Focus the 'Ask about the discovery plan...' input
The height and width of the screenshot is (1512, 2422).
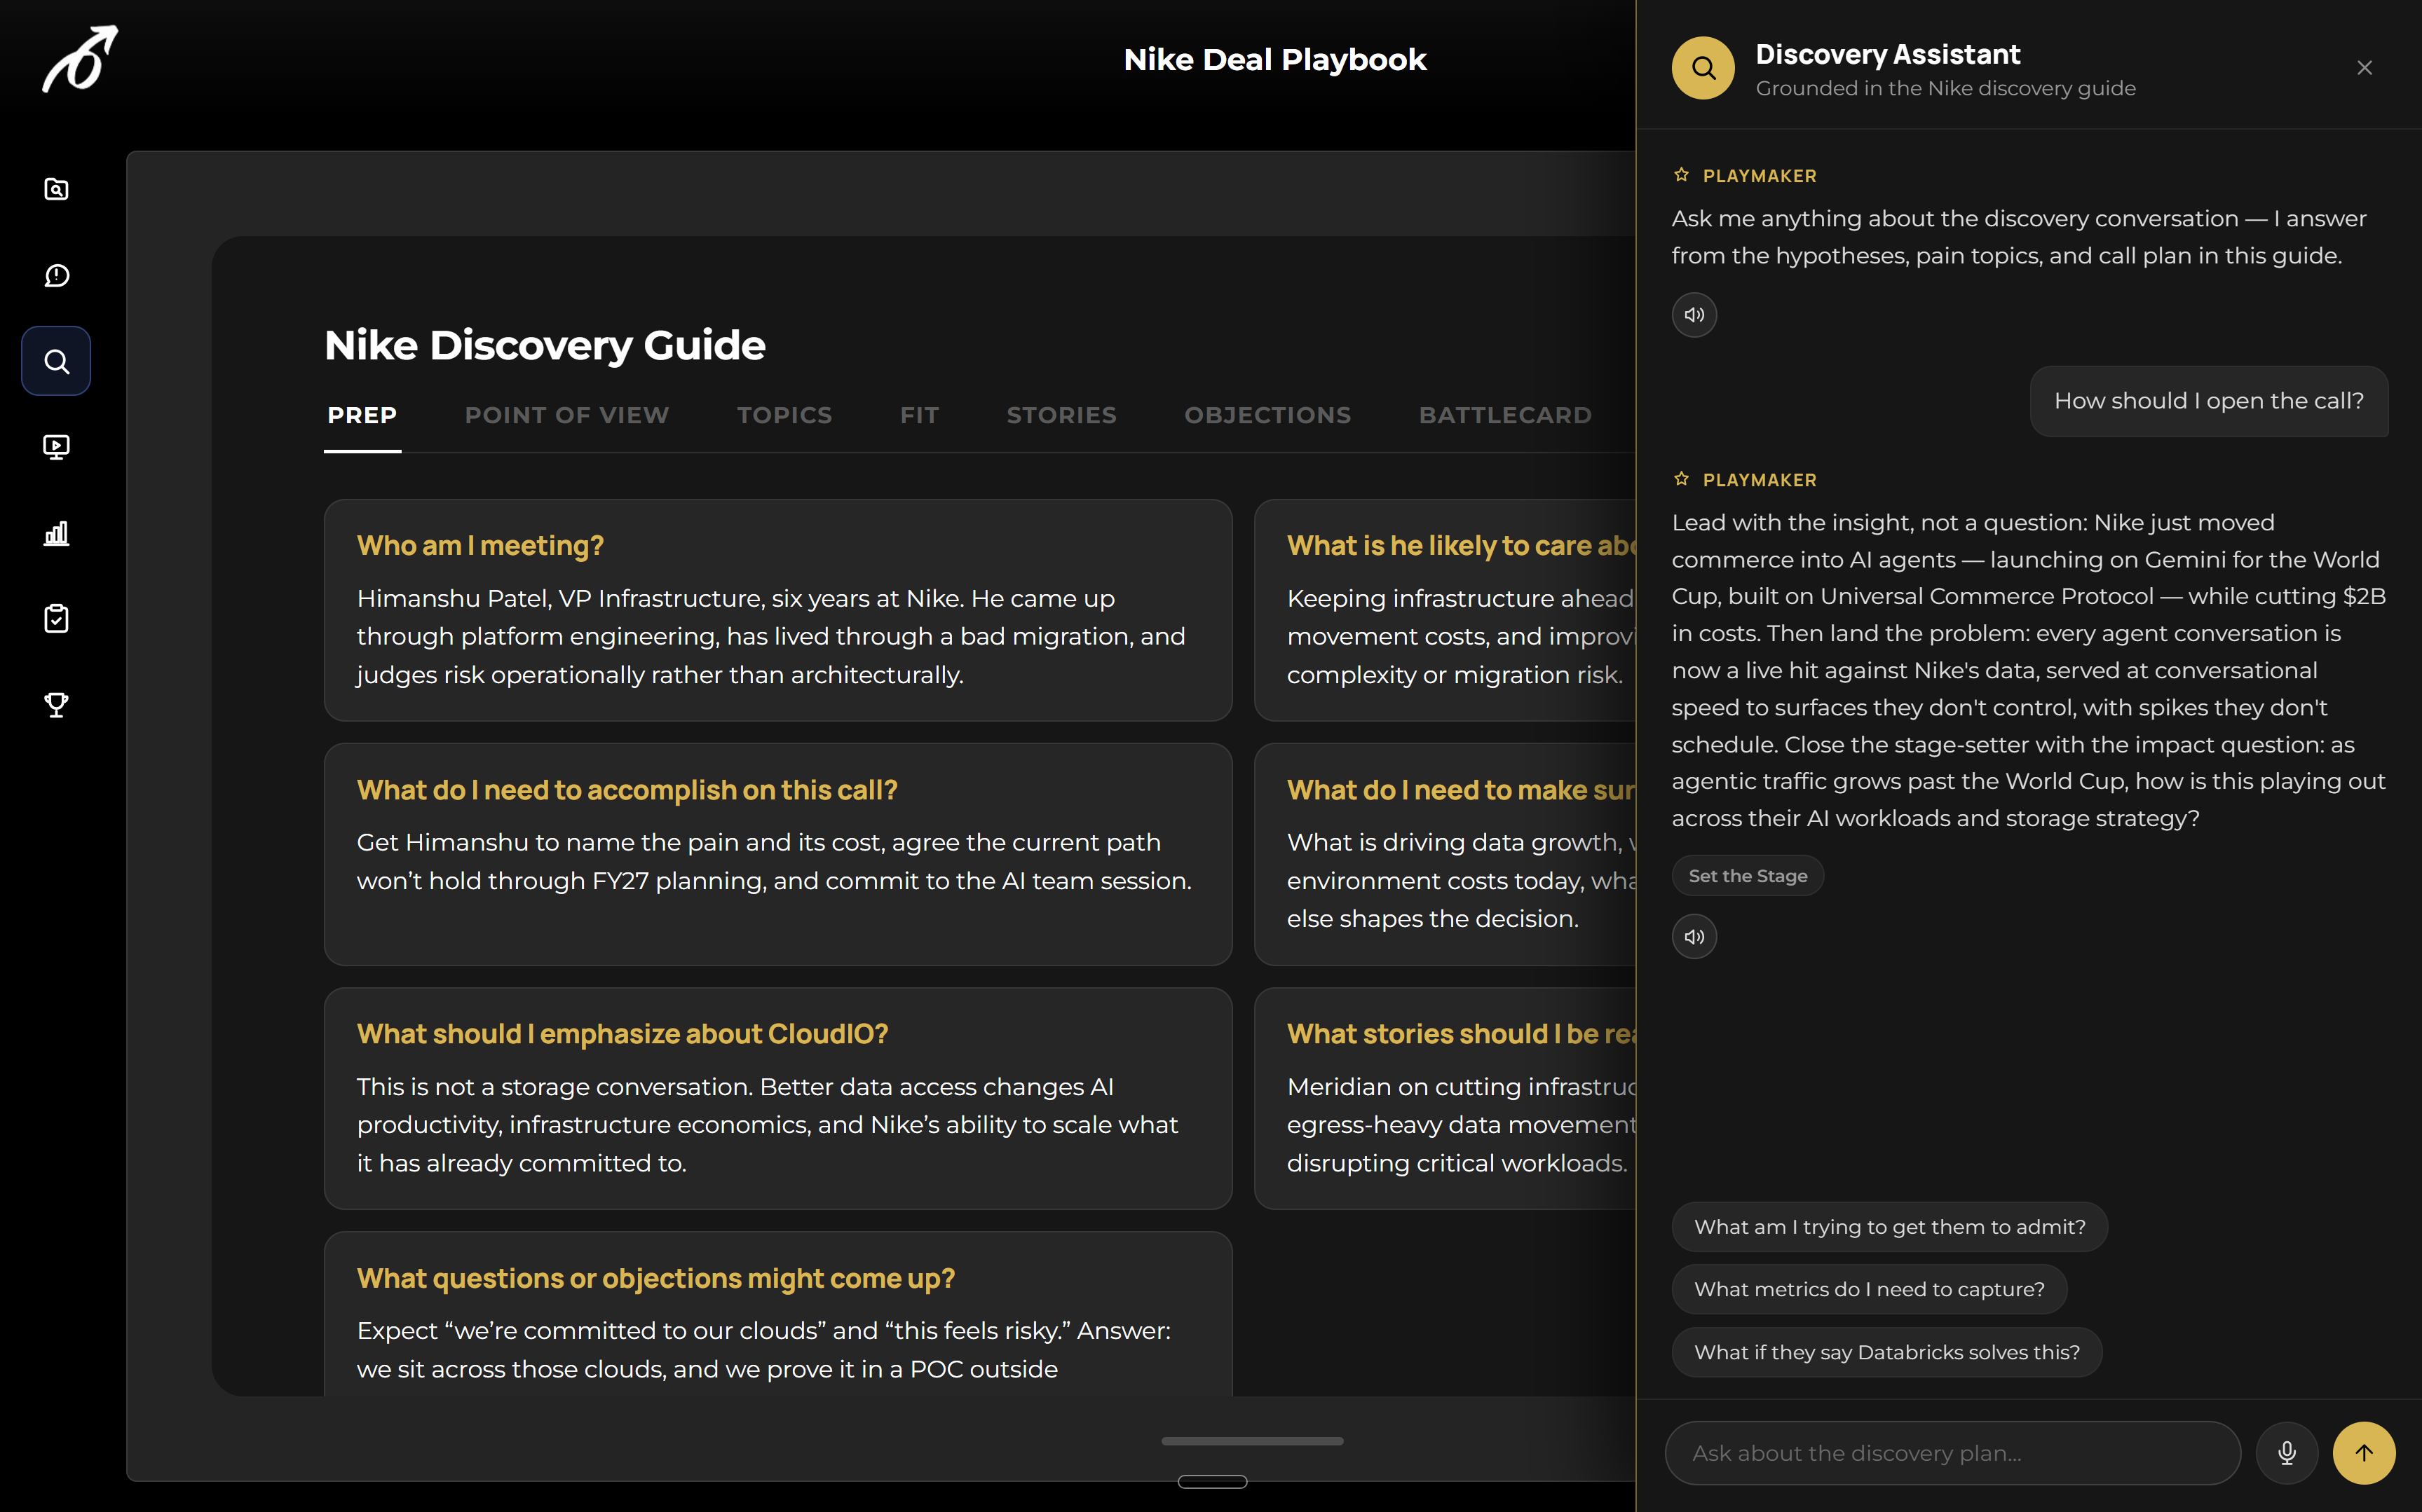[x=1952, y=1453]
